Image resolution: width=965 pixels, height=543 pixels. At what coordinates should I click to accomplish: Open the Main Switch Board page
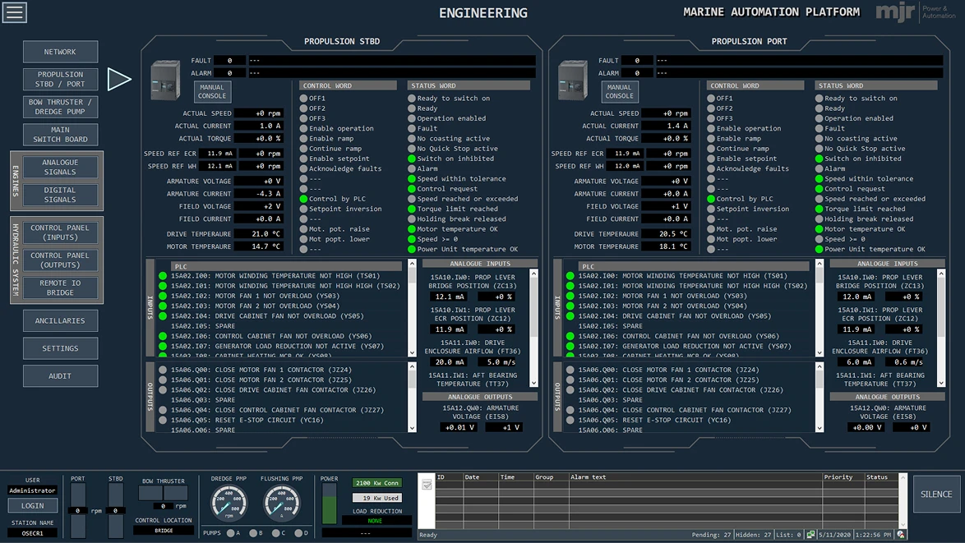pyautogui.click(x=60, y=135)
